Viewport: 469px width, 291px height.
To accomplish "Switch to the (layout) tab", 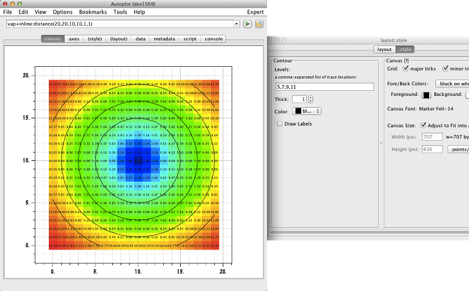I will [x=119, y=39].
